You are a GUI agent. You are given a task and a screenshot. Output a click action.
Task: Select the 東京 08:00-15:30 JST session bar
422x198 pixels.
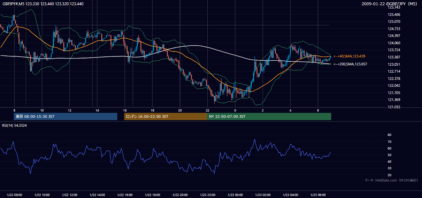point(65,116)
